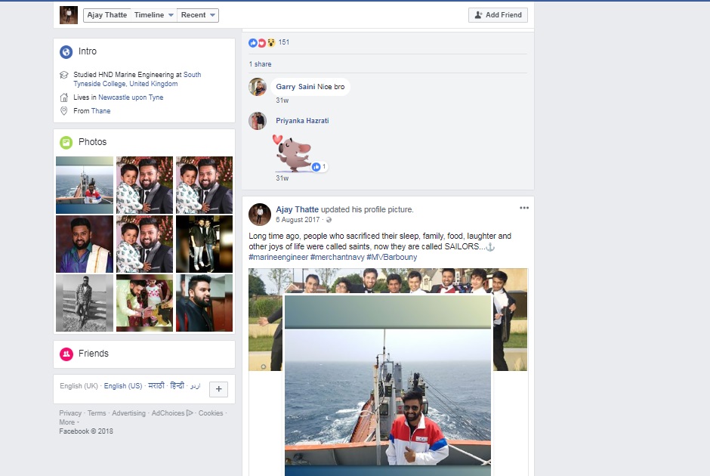The image size is (710, 476).
Task: Expand the Timeline dropdown
Action: [x=154, y=15]
